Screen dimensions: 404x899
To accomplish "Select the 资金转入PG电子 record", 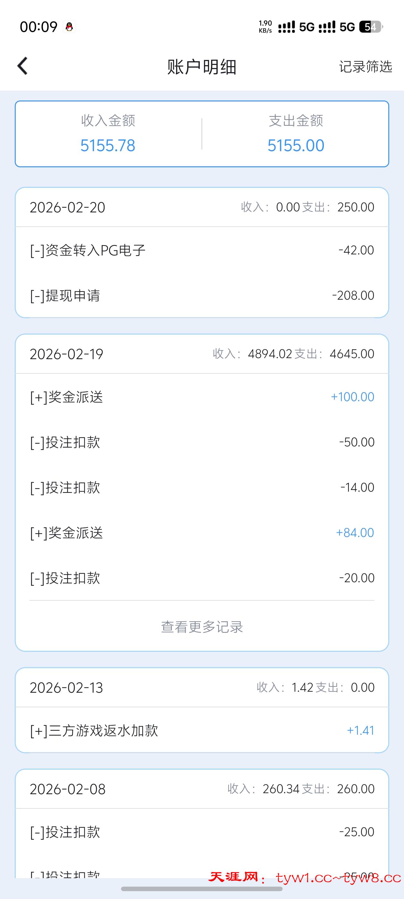I will pos(202,250).
